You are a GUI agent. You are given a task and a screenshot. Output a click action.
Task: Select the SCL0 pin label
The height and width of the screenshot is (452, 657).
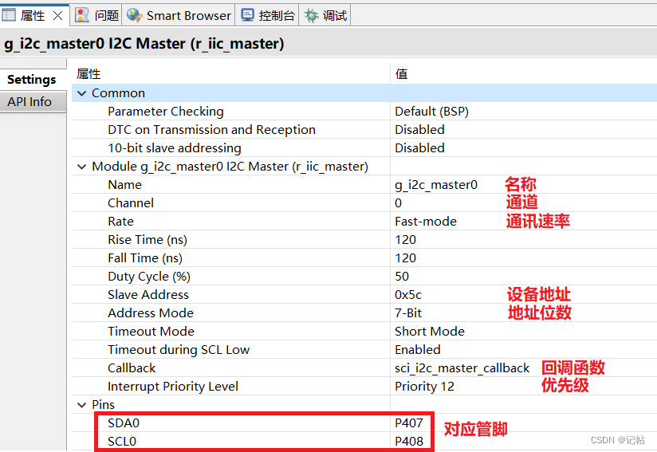click(x=122, y=442)
